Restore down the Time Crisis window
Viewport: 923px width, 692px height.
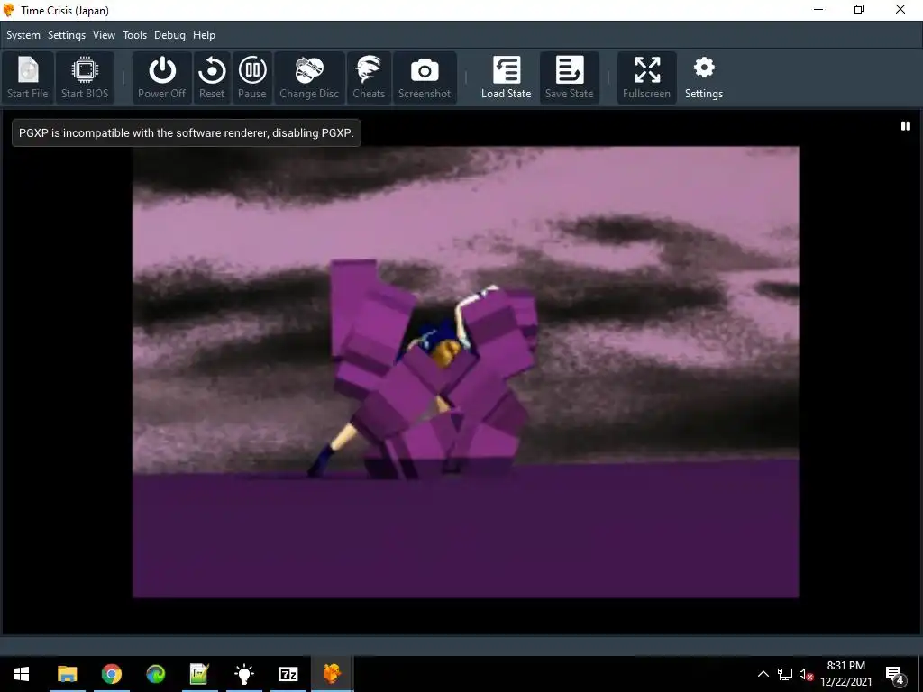[x=859, y=10]
